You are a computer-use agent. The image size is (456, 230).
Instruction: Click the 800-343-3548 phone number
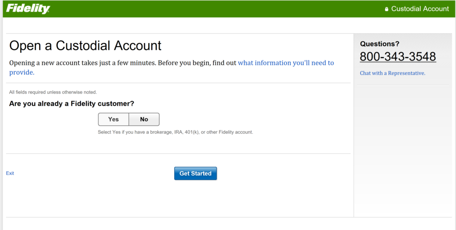point(398,56)
